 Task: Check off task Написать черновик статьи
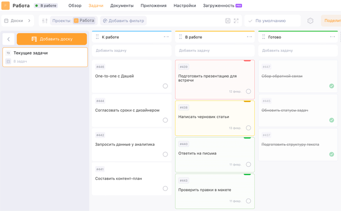(x=248, y=128)
